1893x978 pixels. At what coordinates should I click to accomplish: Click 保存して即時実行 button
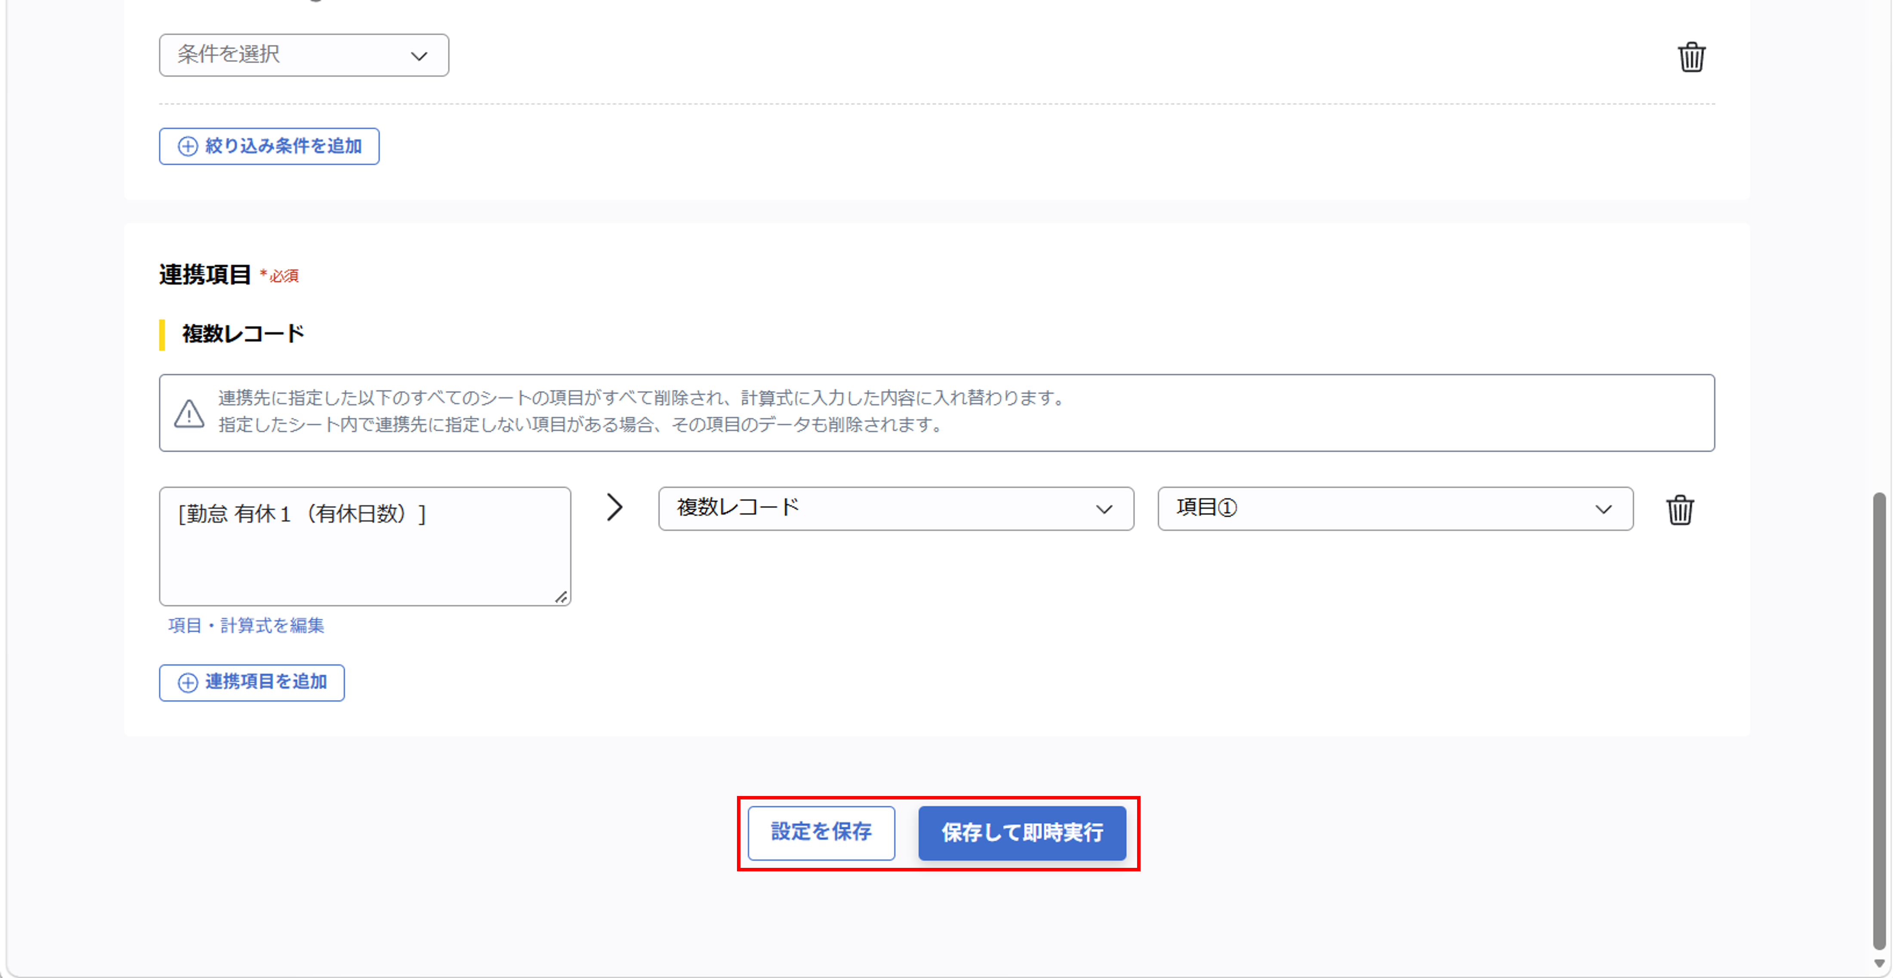(x=1021, y=833)
